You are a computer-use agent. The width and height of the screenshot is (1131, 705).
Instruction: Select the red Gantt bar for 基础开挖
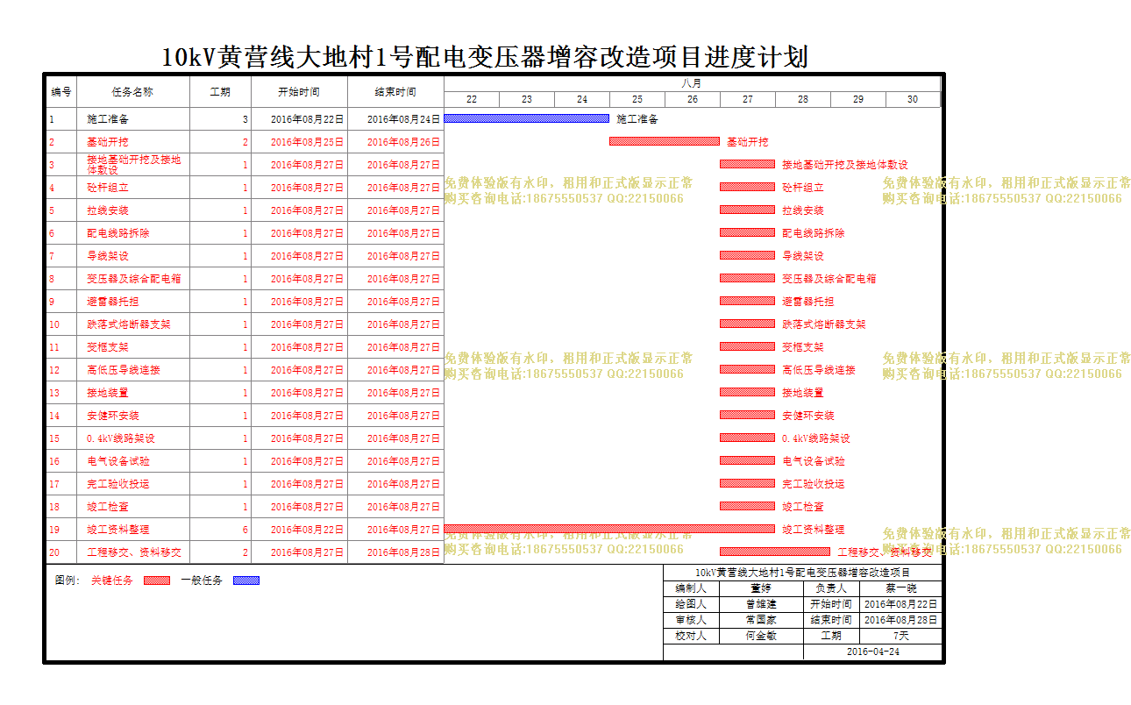click(x=665, y=141)
